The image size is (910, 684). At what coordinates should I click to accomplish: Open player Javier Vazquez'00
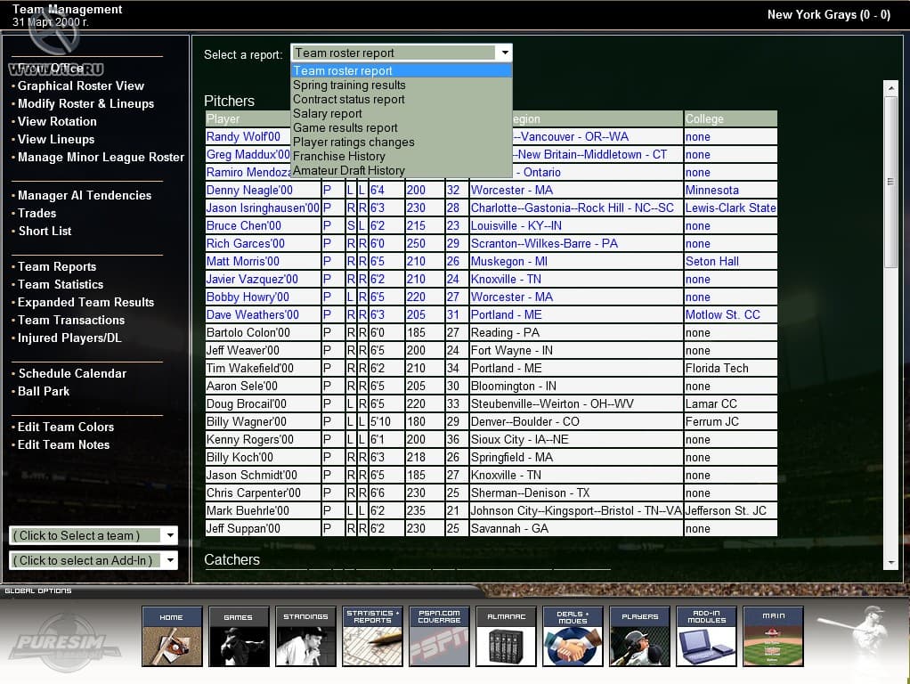click(252, 280)
